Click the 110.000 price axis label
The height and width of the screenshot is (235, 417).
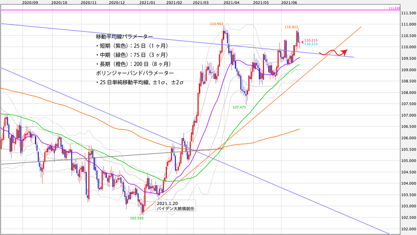coord(409,47)
